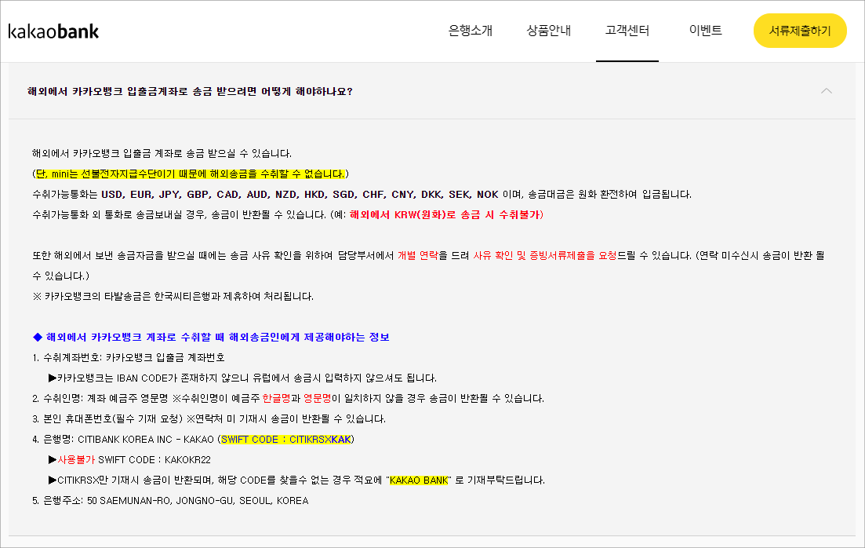865x548 pixels.
Task: Click the kakaobank logo
Action: [x=53, y=31]
